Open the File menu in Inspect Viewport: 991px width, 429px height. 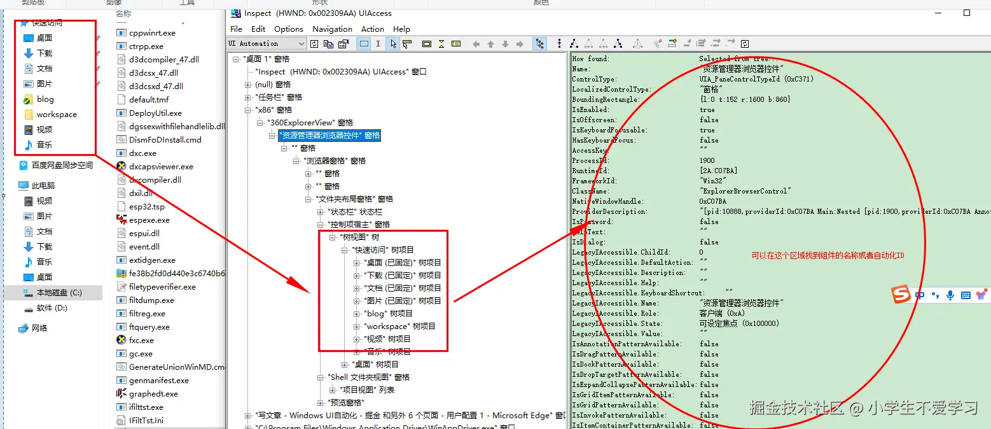236,29
